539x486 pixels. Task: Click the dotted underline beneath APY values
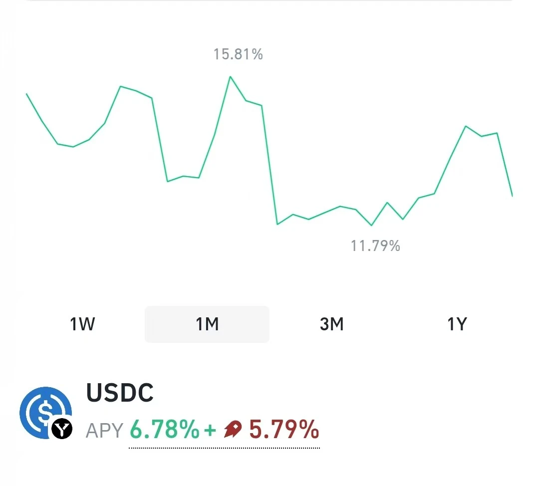pyautogui.click(x=224, y=448)
